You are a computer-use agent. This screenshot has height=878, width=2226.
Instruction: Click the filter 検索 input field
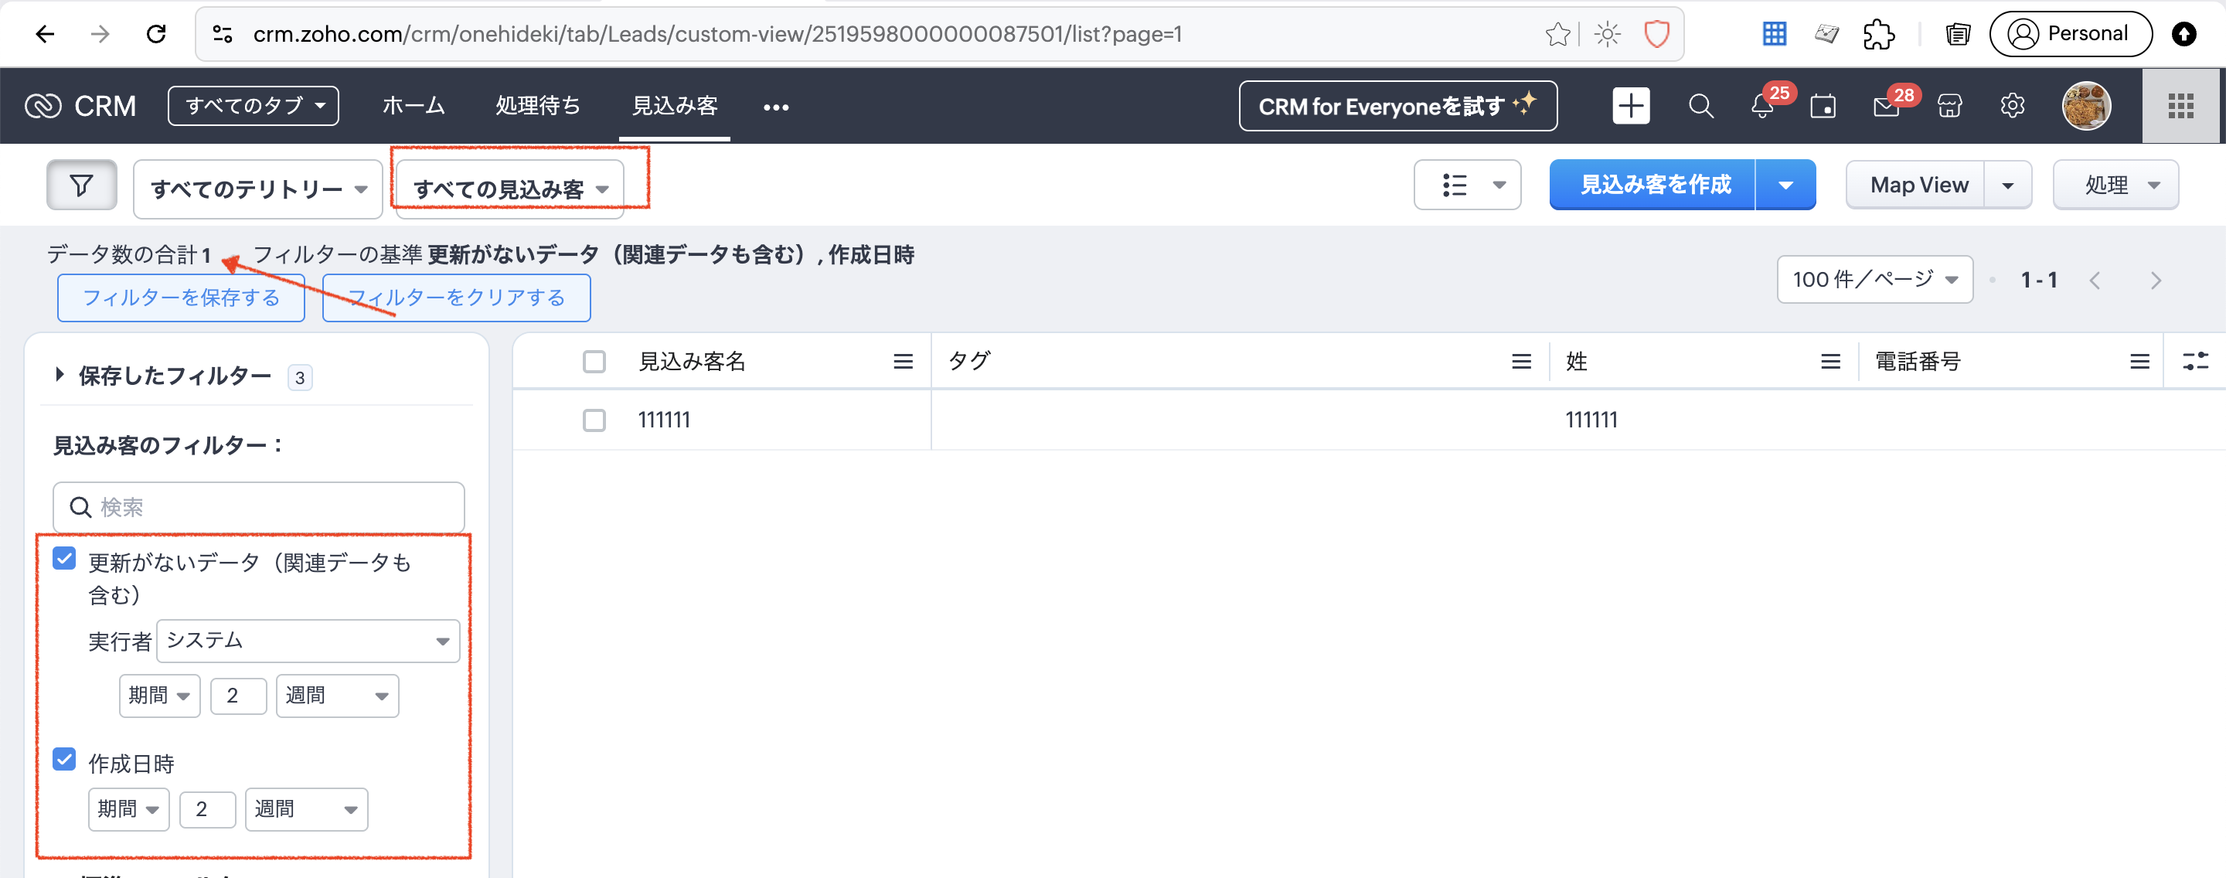pos(259,507)
